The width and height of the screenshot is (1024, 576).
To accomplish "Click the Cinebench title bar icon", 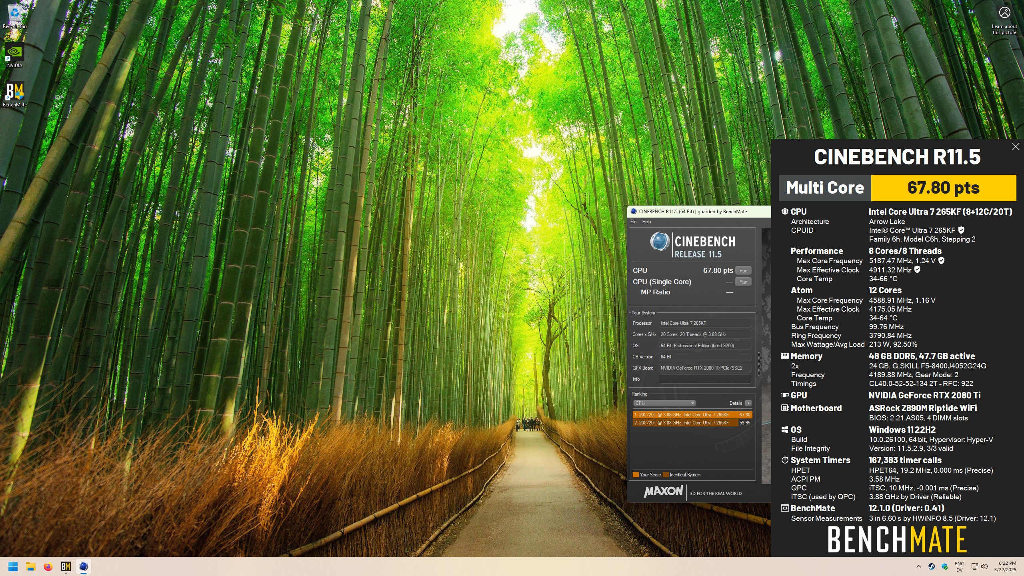I will pos(633,212).
